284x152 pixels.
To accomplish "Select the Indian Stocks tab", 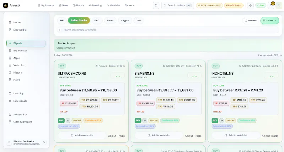I will 79,20.
